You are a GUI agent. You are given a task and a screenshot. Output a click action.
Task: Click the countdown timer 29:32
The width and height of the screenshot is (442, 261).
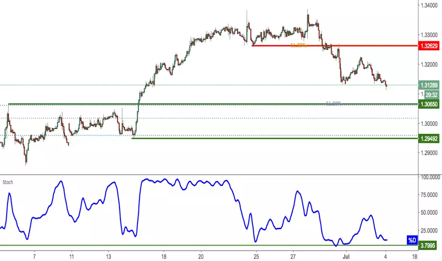432,95
